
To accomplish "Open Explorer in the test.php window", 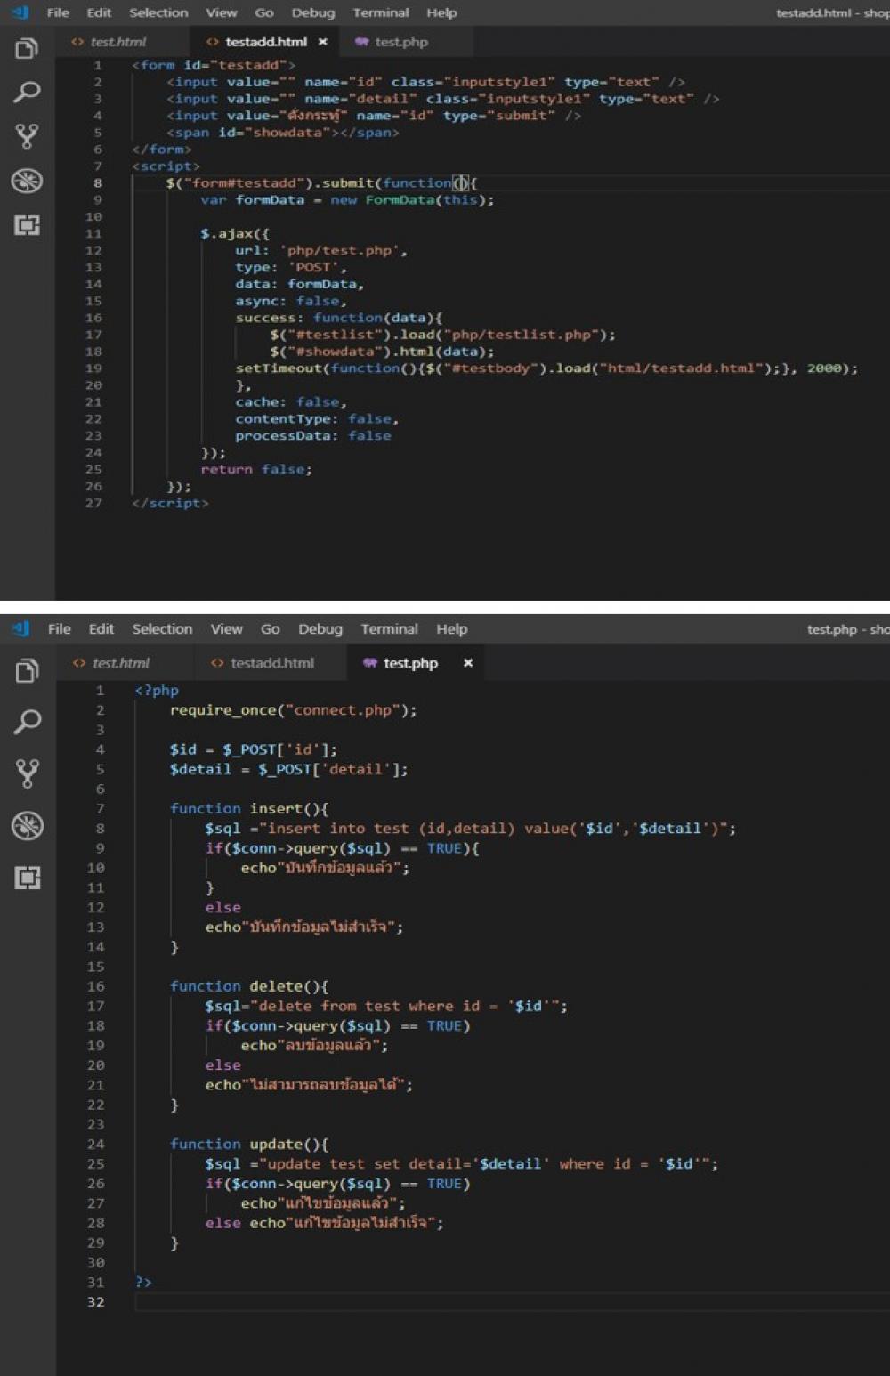I will pyautogui.click(x=27, y=670).
